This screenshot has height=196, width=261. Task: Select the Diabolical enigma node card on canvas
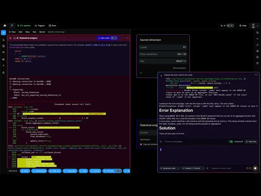pyautogui.click(x=147, y=134)
